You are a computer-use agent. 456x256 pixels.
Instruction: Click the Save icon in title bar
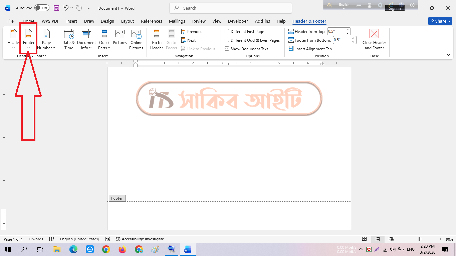point(56,8)
